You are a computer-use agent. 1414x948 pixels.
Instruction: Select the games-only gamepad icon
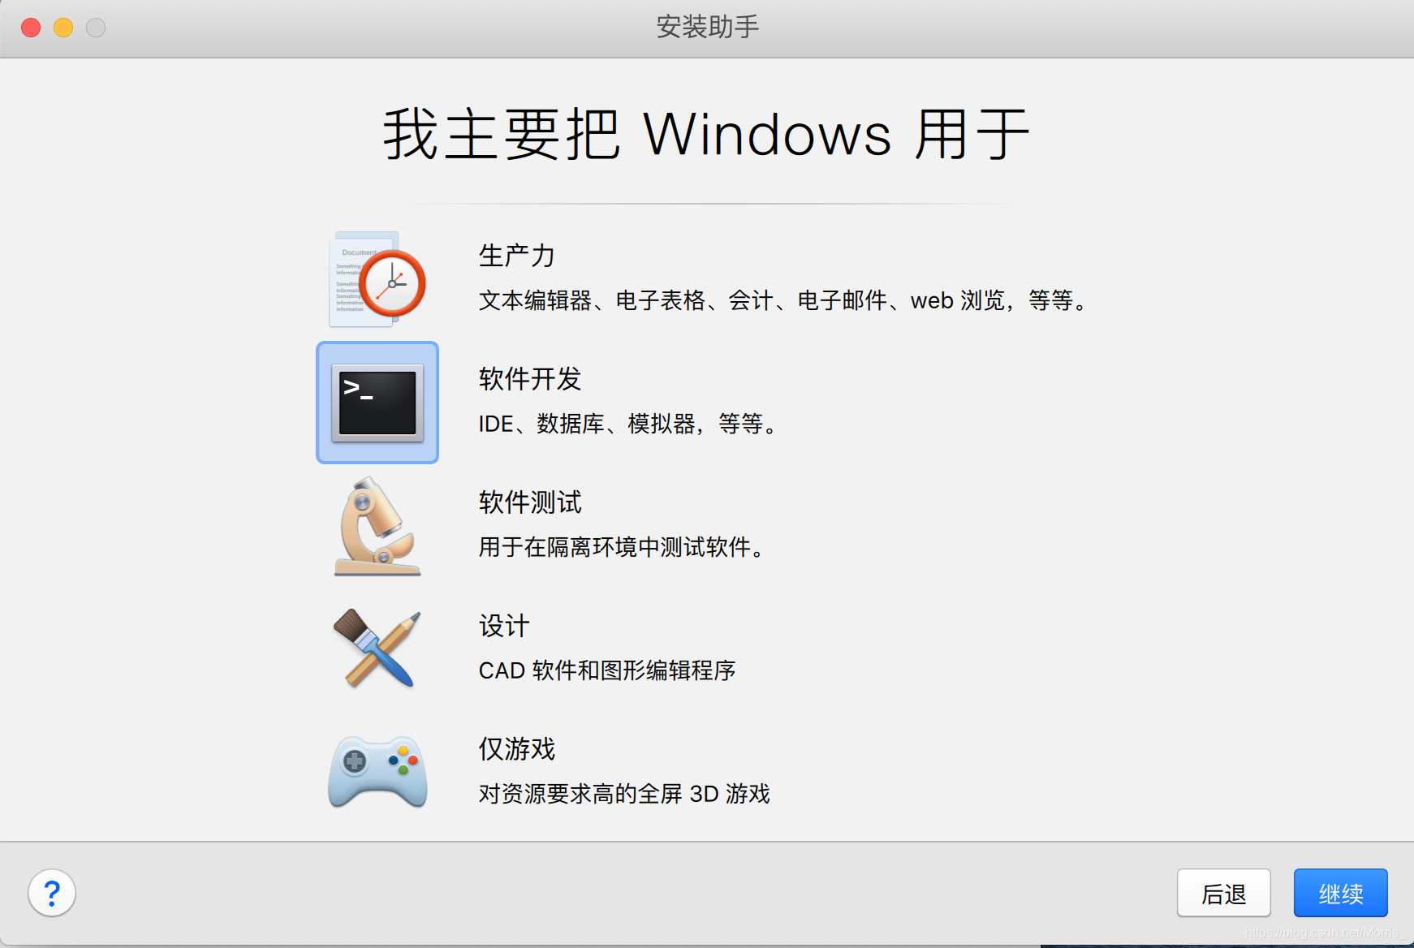coord(377,771)
